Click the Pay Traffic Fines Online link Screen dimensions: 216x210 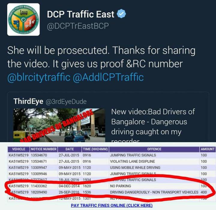pos(112,205)
